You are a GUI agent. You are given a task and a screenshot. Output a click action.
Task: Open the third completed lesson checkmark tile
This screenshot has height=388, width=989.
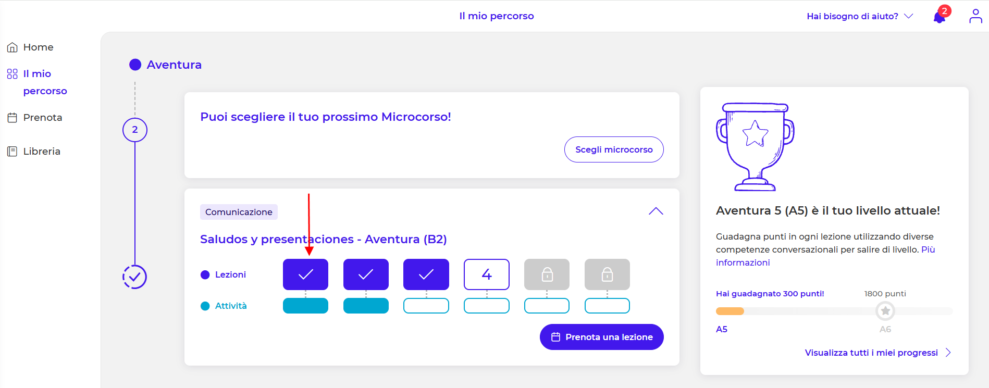click(426, 274)
